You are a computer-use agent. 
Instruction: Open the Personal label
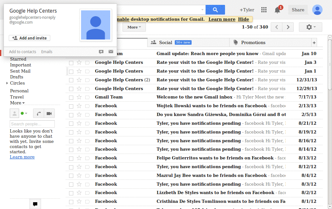19,91
